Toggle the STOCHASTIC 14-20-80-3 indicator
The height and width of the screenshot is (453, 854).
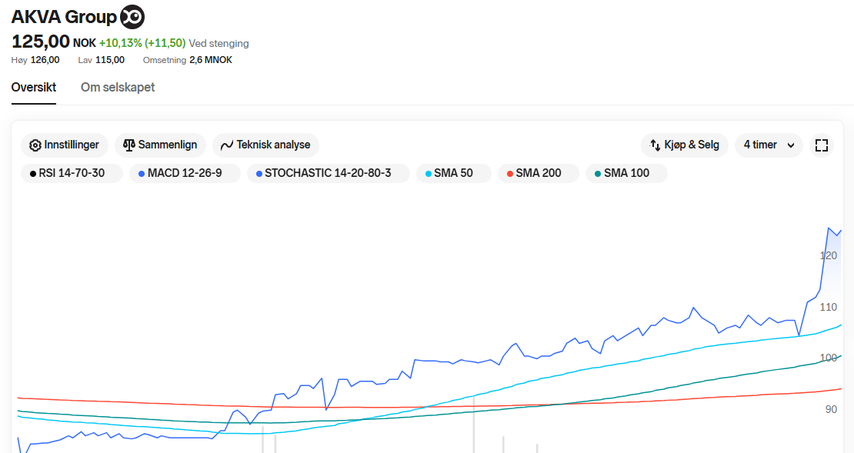[328, 173]
